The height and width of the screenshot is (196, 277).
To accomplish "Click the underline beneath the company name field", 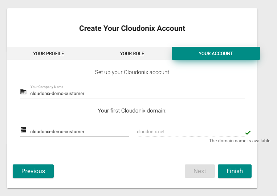I will 132,98.
